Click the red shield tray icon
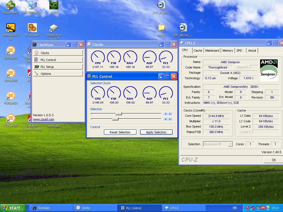Image resolution: width=283 pixels, height=212 pixels. (x=247, y=208)
